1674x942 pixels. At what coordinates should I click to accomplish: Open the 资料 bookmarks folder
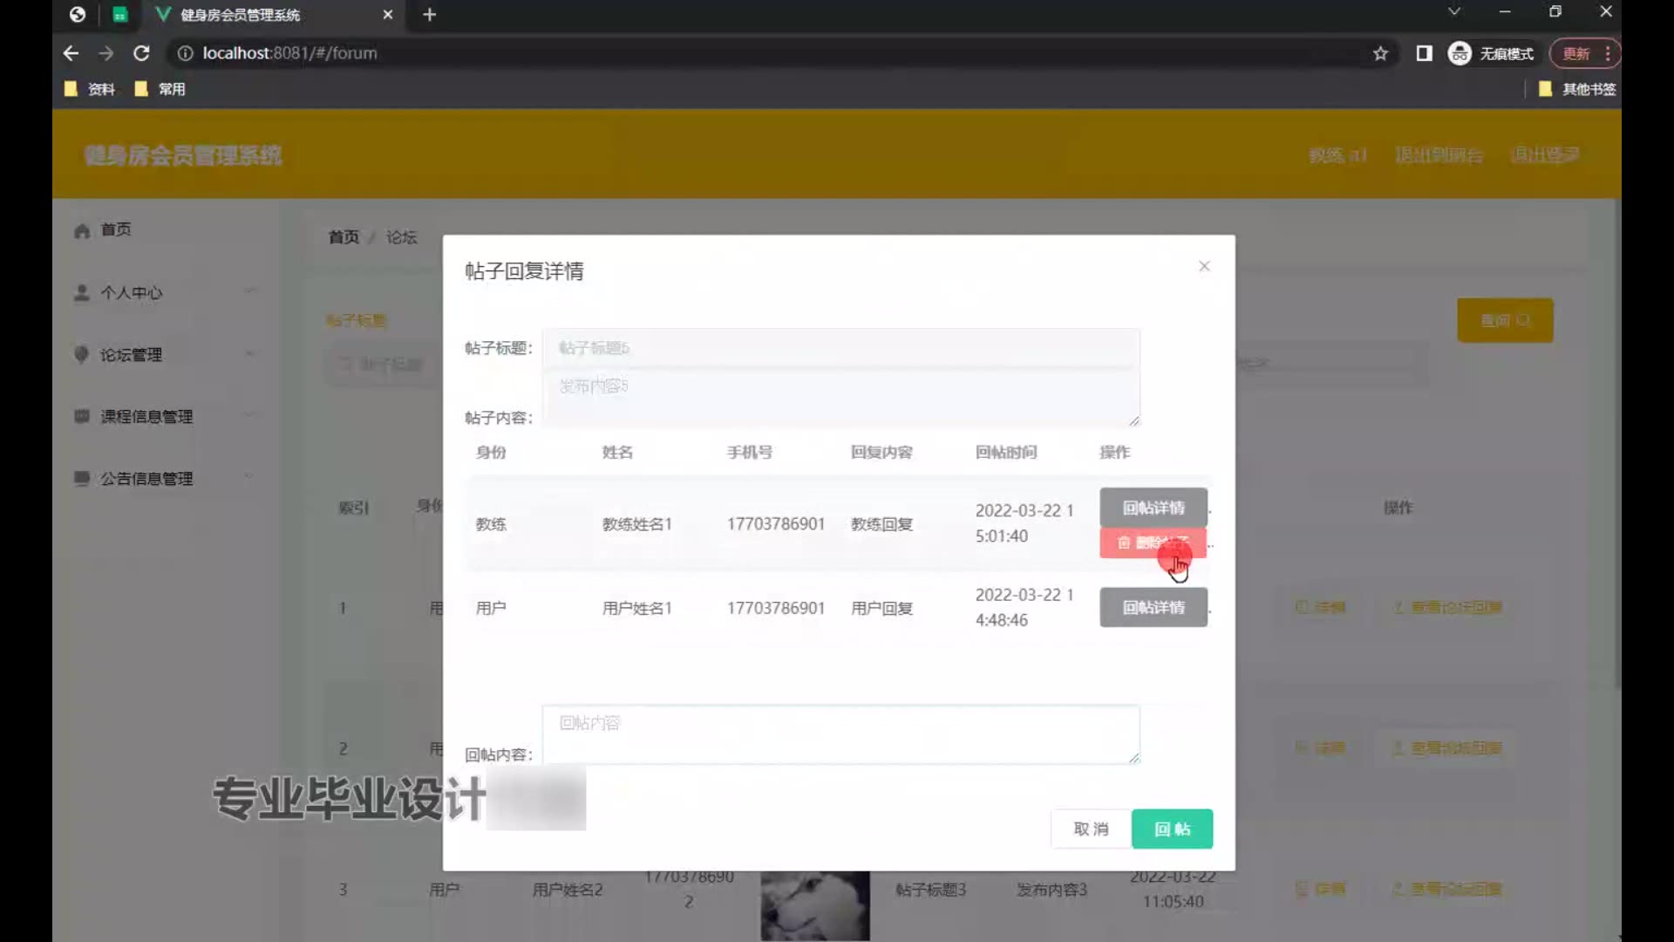(90, 89)
